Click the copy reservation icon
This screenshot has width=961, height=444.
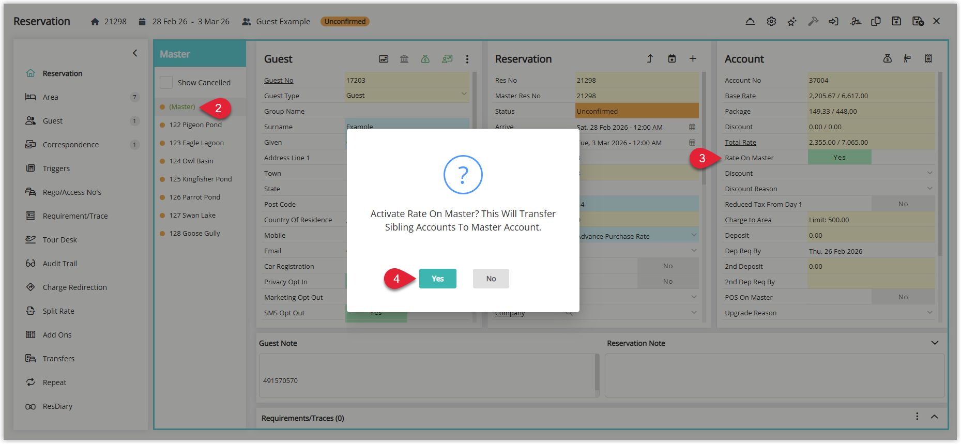click(876, 21)
